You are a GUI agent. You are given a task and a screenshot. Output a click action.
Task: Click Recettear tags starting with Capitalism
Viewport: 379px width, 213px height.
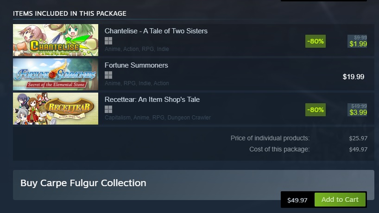click(x=158, y=118)
